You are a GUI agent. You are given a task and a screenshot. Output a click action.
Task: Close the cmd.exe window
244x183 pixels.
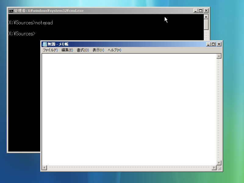(206, 11)
